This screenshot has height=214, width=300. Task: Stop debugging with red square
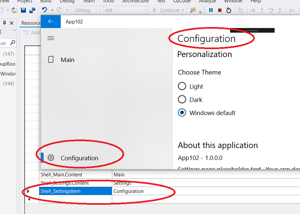[220, 10]
